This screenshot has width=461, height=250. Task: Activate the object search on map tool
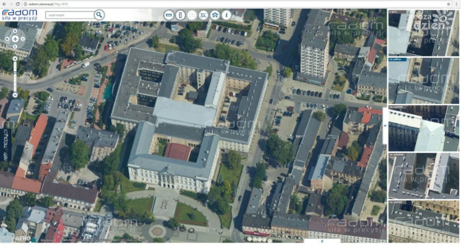[x=203, y=15]
